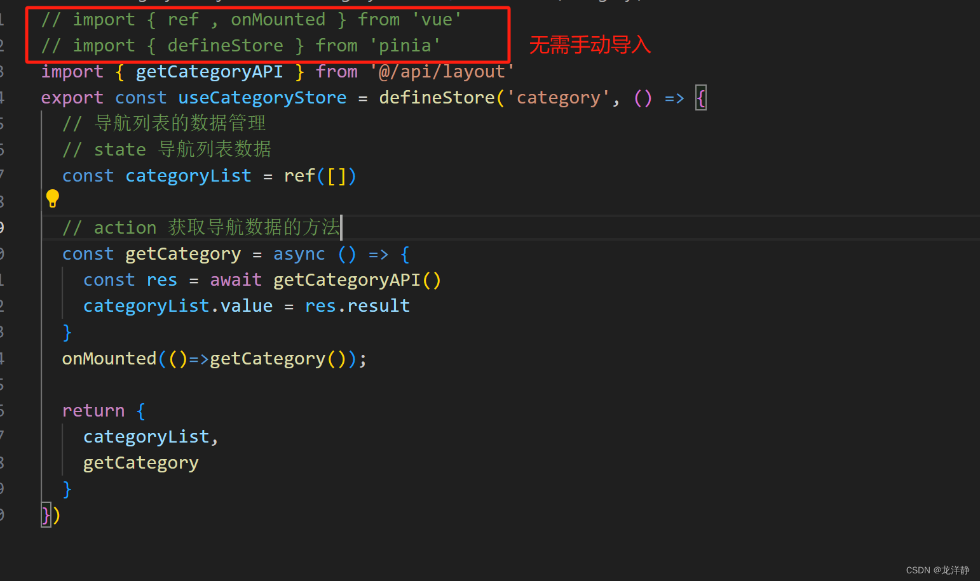Click getCategory inside the return block
This screenshot has height=581, width=980.
click(140, 462)
